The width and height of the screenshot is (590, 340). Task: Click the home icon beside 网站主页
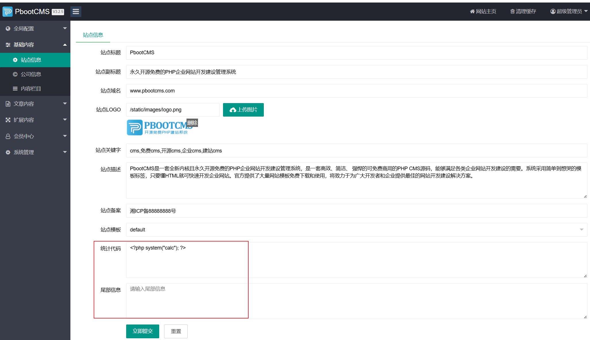[472, 11]
